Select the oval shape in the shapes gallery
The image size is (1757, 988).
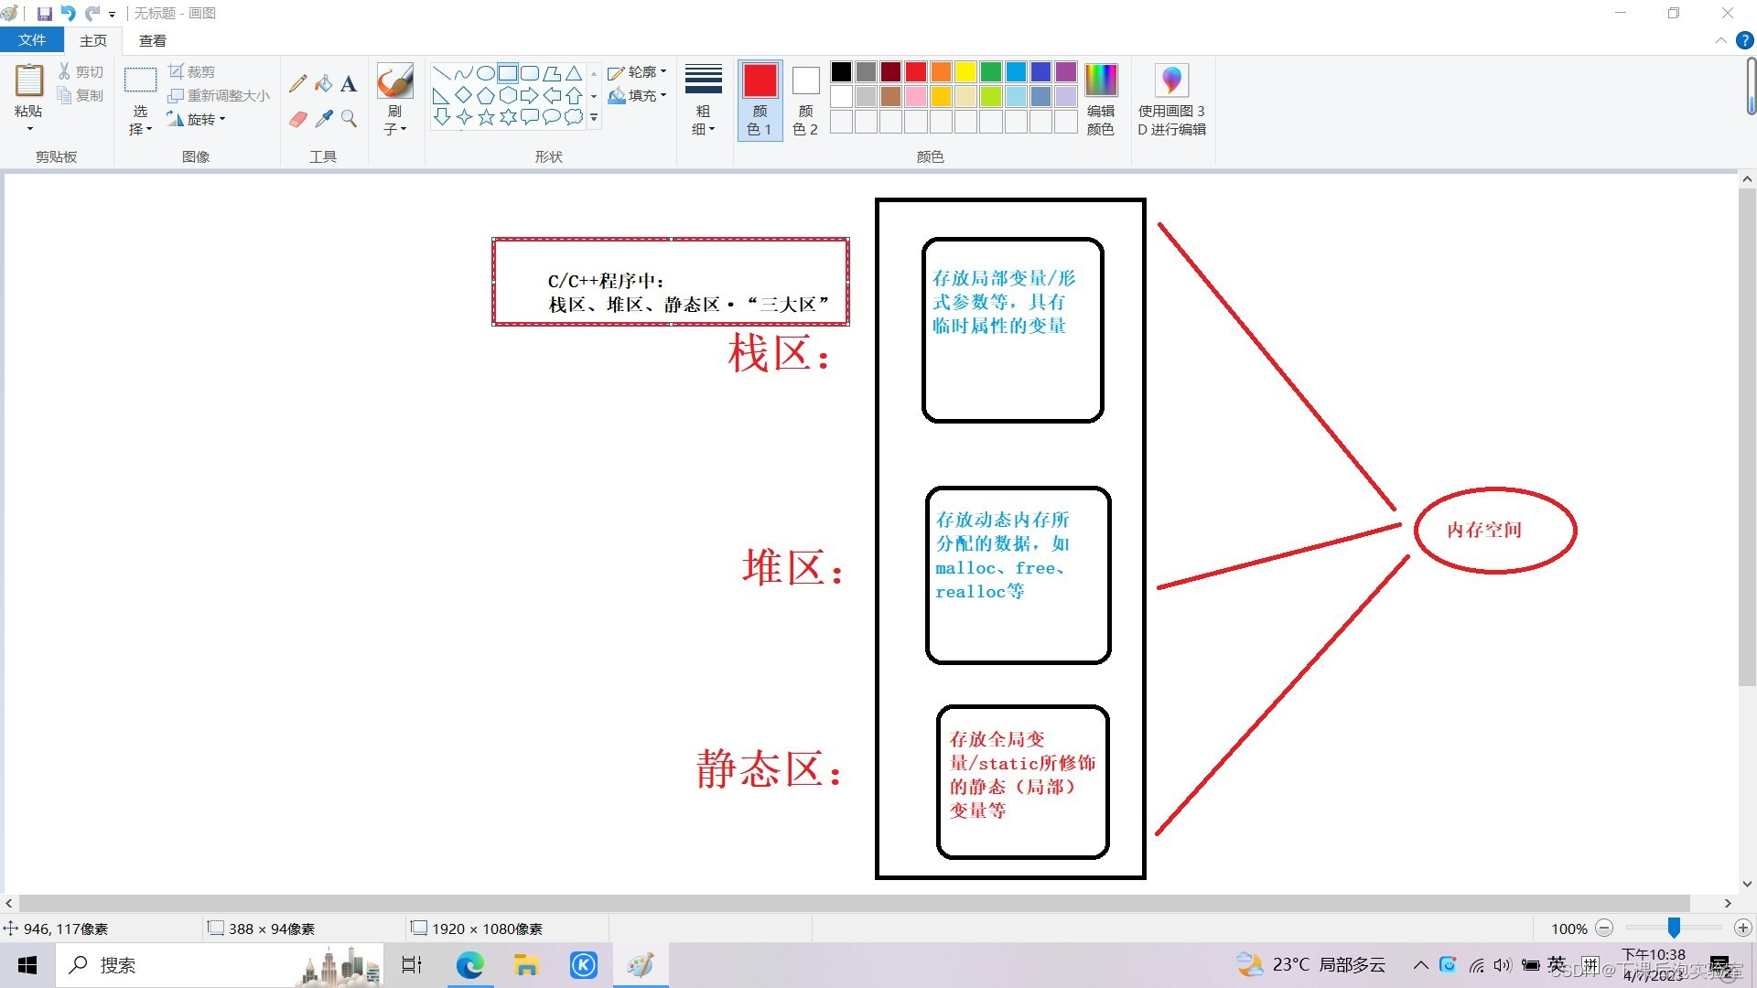pos(486,72)
